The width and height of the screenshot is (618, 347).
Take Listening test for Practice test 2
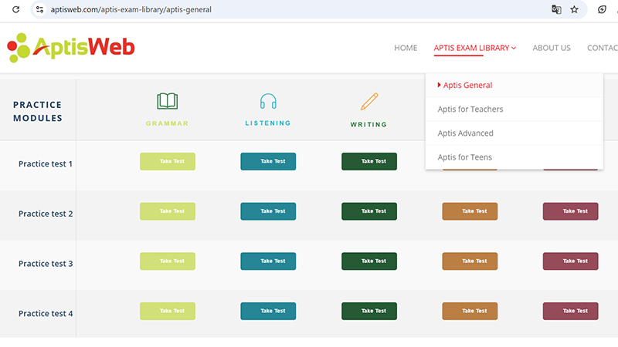click(268, 211)
